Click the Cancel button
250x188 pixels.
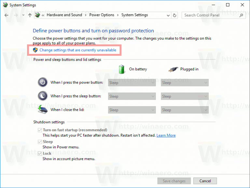point(205,181)
